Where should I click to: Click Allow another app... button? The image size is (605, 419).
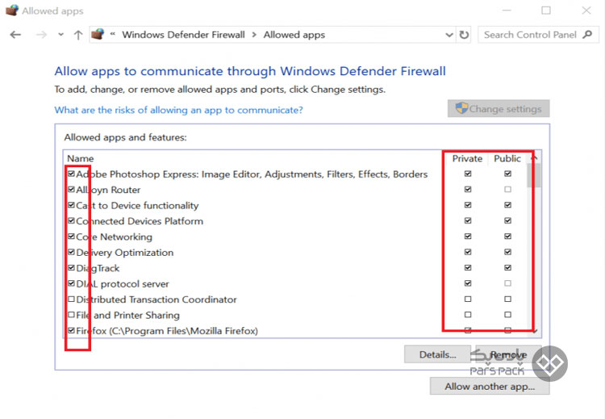point(490,386)
